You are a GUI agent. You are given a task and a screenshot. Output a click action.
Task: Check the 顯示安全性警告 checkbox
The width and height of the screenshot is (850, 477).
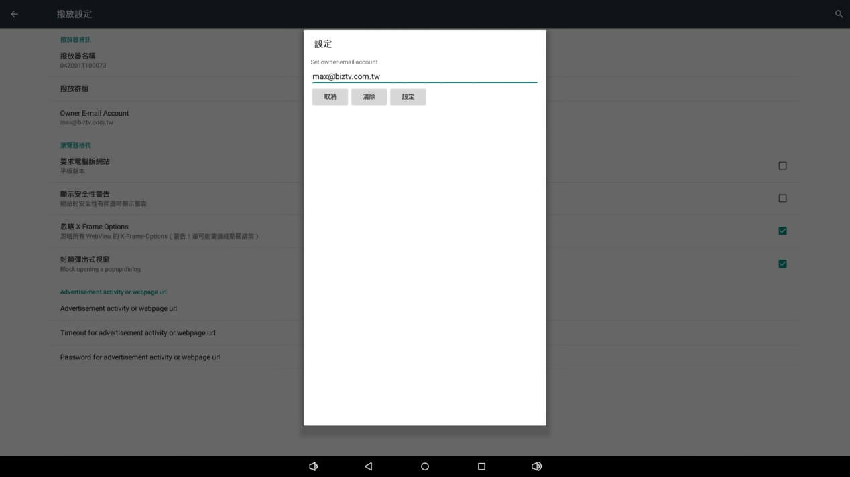click(x=782, y=198)
